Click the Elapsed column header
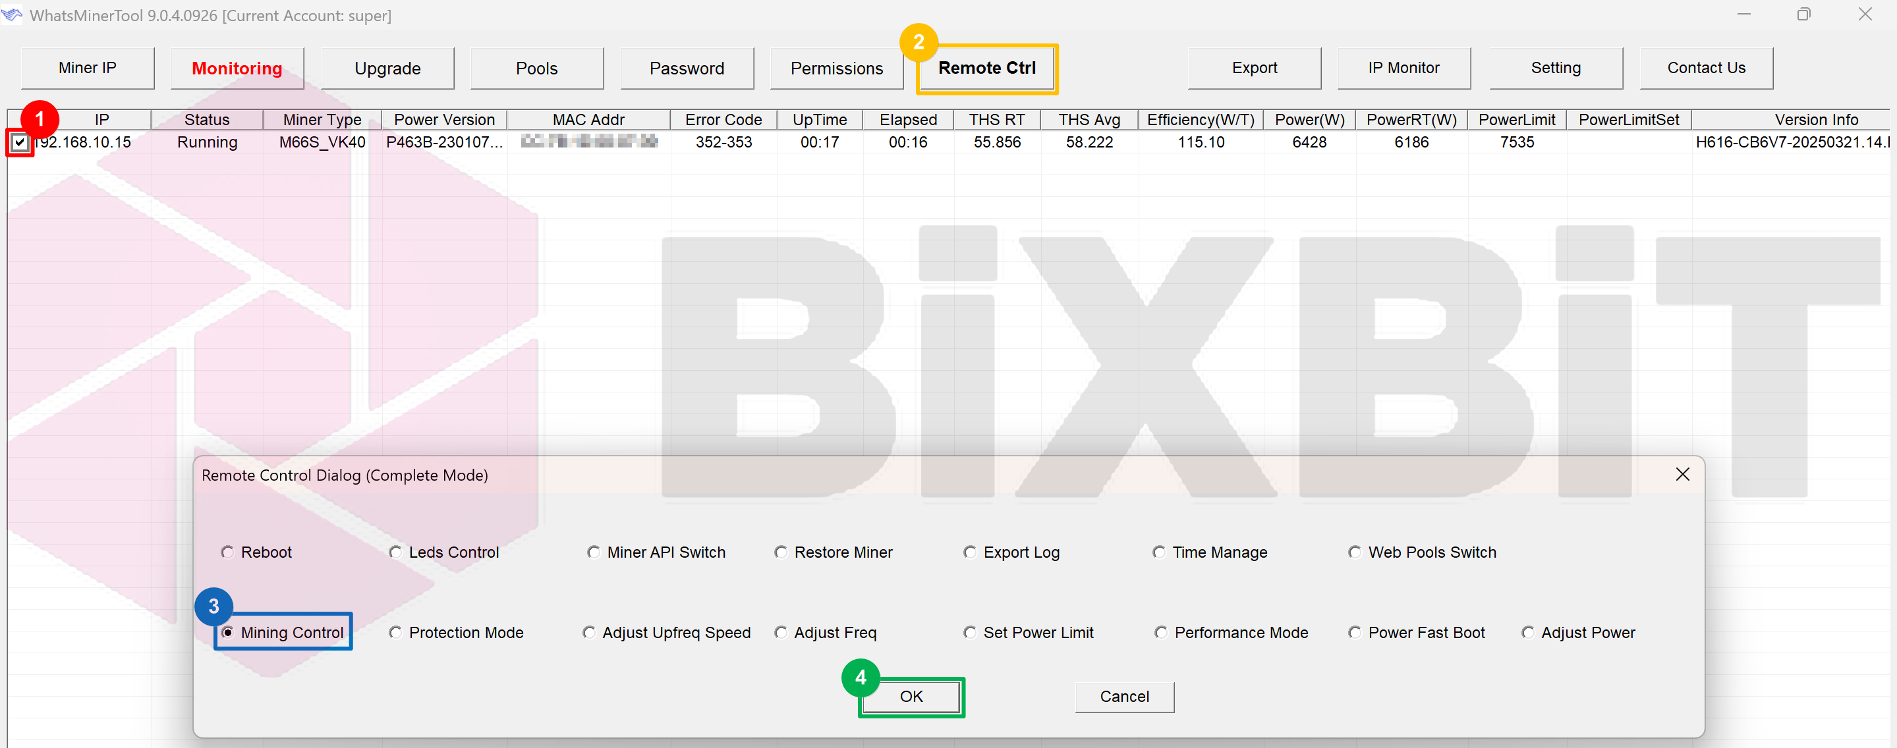 coord(908,119)
